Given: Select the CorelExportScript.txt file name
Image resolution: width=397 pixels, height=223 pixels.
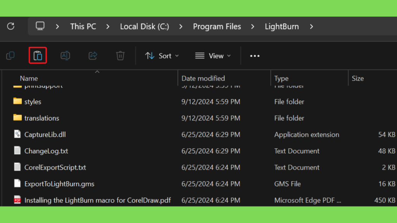Looking at the screenshot, I should (55, 167).
